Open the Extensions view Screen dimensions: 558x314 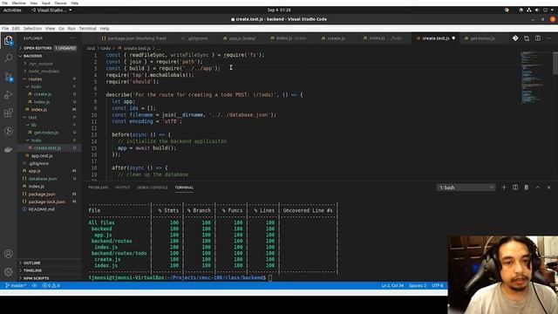(x=8, y=113)
